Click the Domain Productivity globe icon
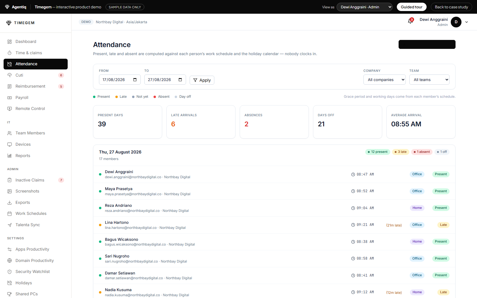 [10, 260]
